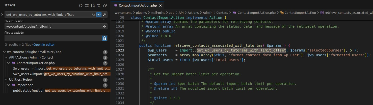Collapse ContactImportAction.php result group

click(8, 63)
